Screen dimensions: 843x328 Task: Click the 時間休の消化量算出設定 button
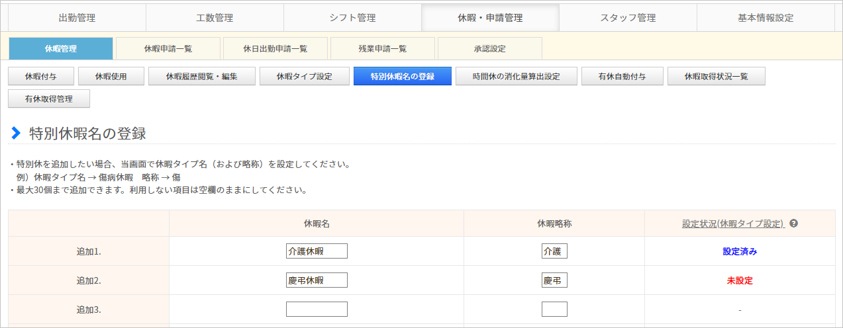(516, 77)
